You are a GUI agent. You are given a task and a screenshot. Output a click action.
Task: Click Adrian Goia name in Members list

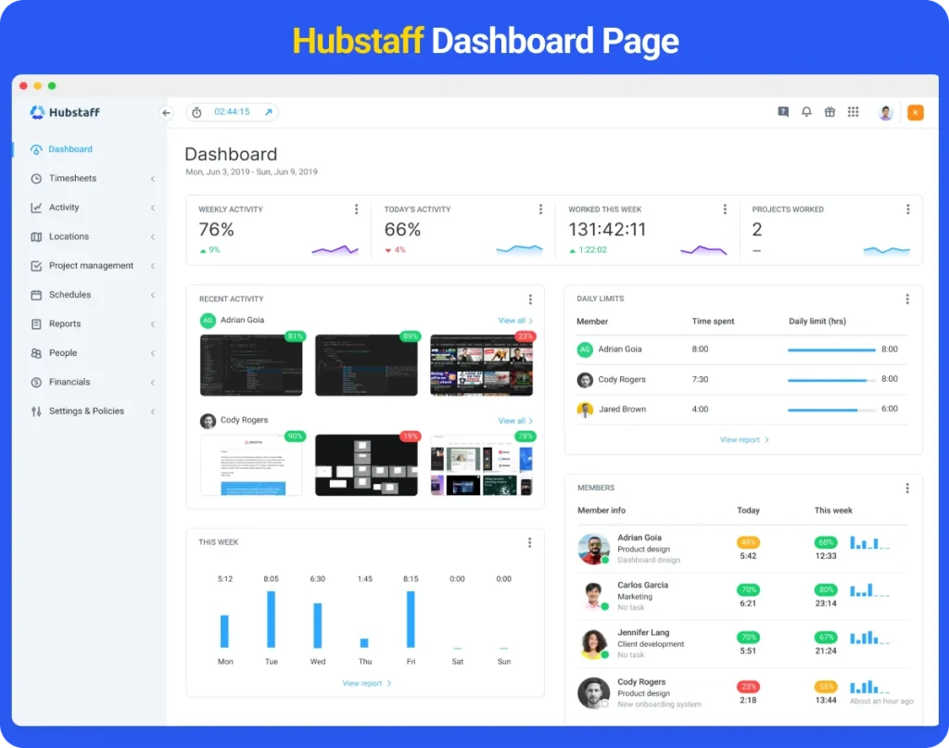(x=639, y=538)
